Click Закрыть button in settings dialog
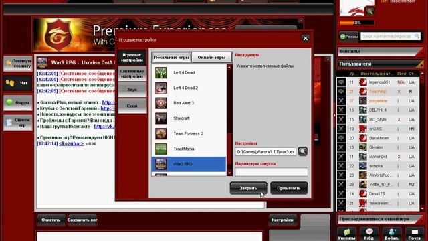The image size is (428, 241). (x=248, y=188)
